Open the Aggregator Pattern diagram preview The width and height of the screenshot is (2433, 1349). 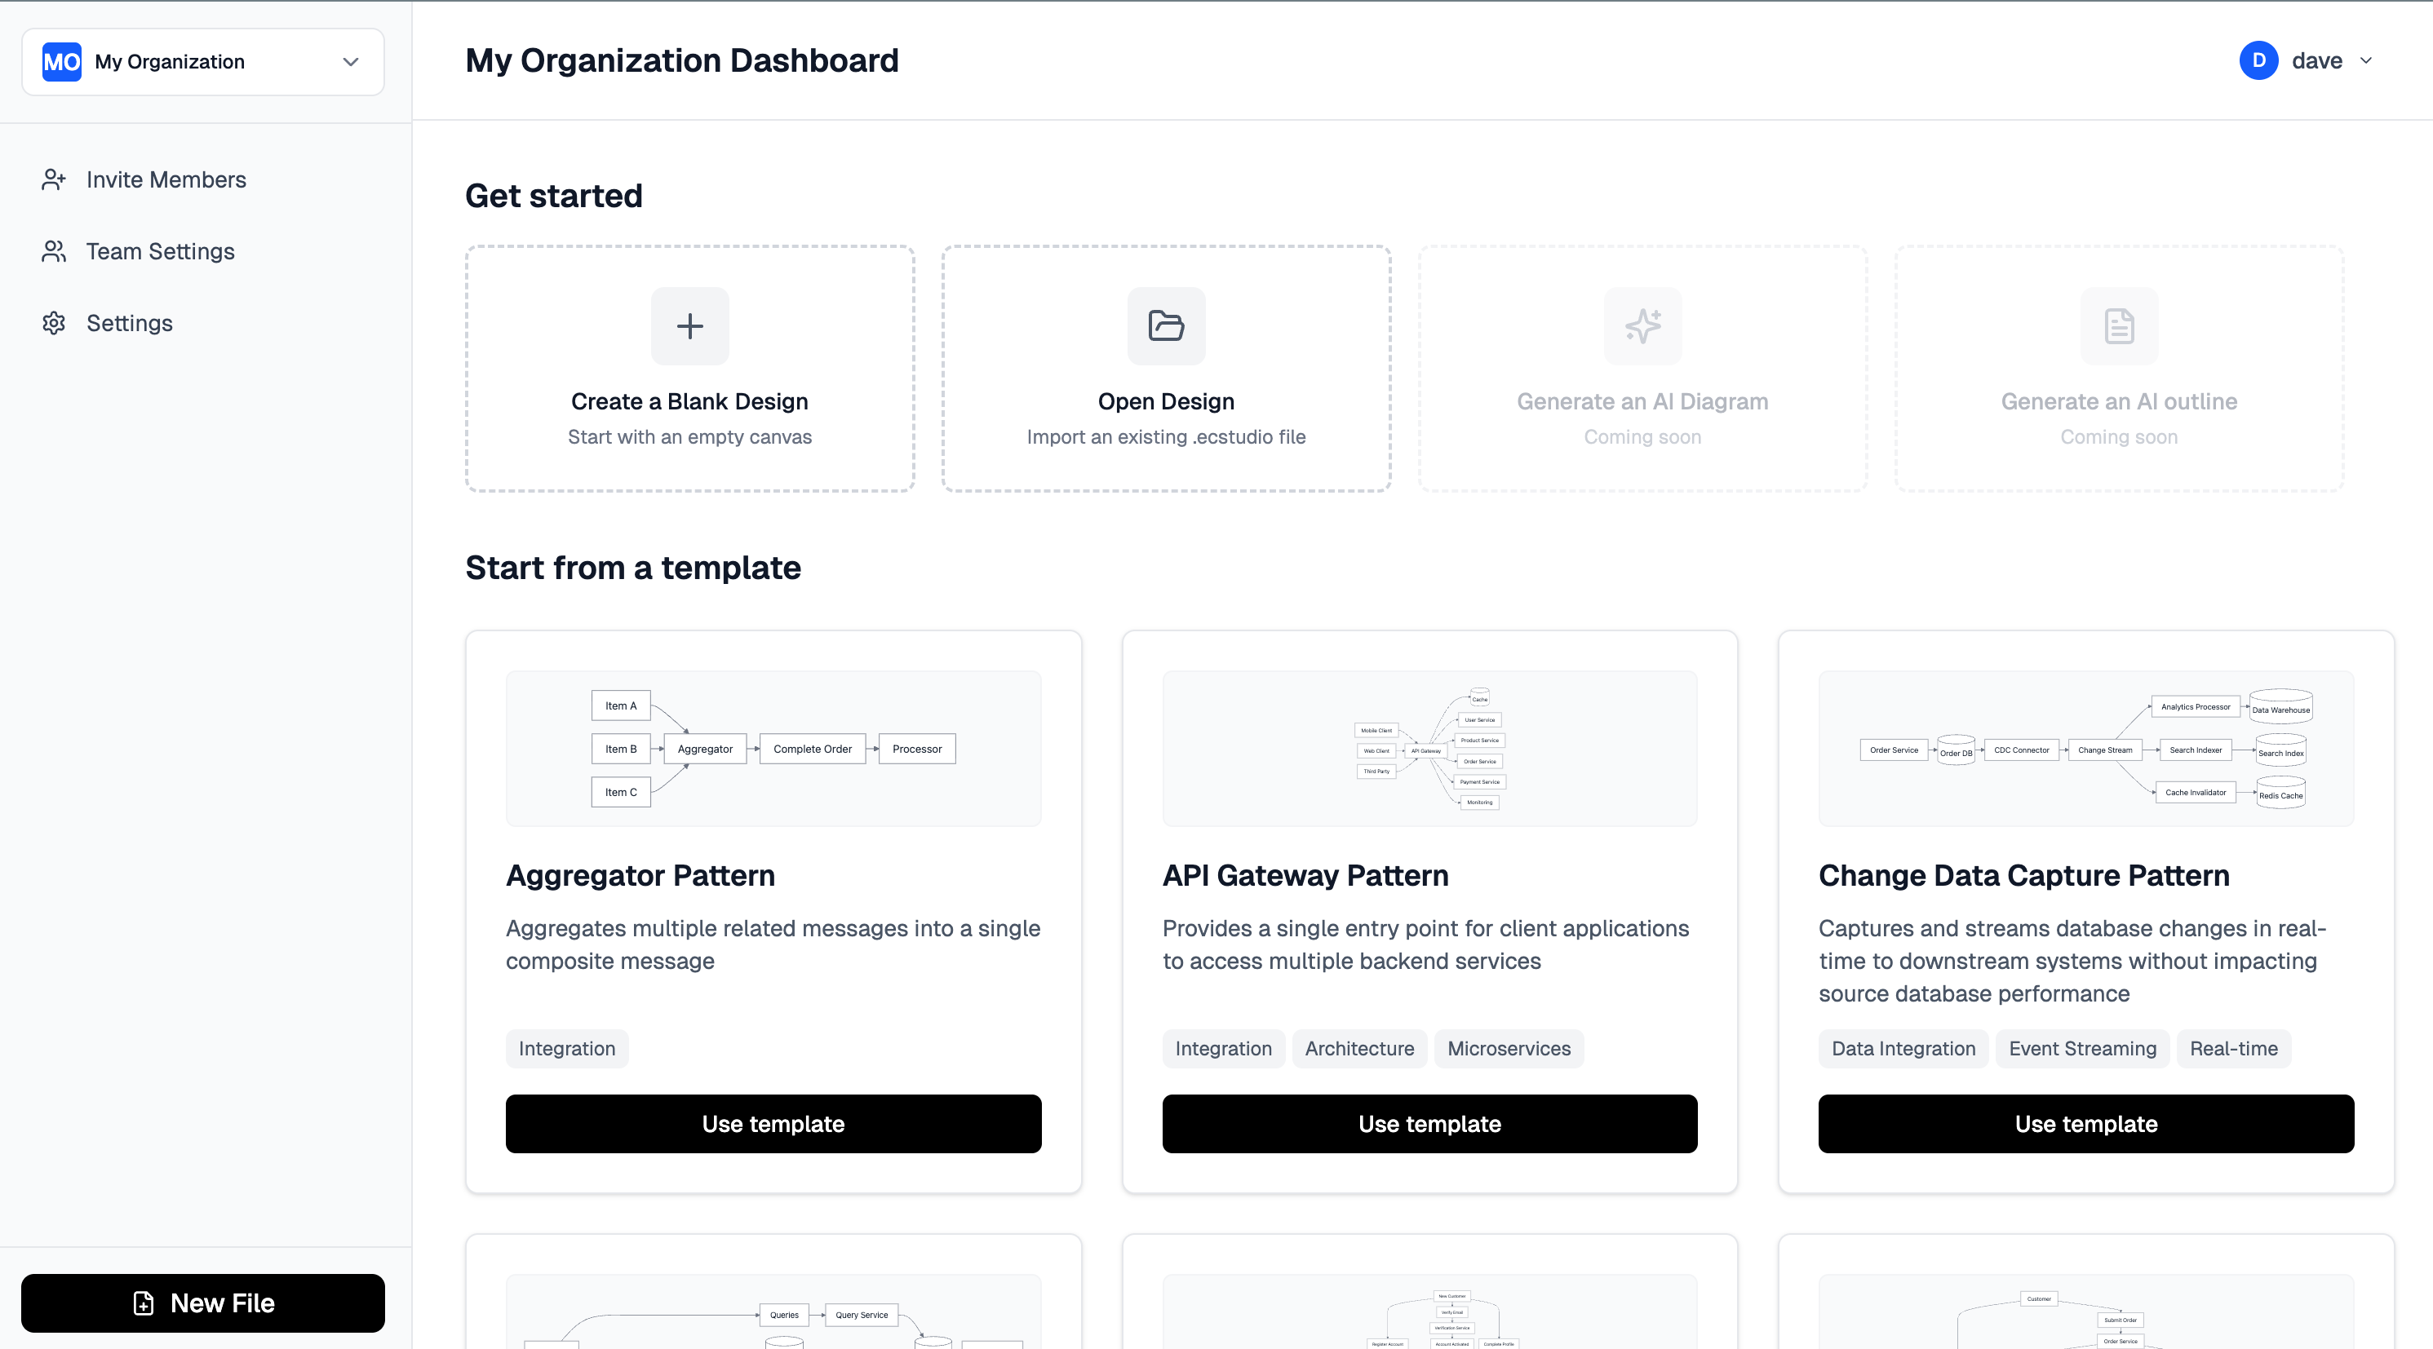click(773, 749)
